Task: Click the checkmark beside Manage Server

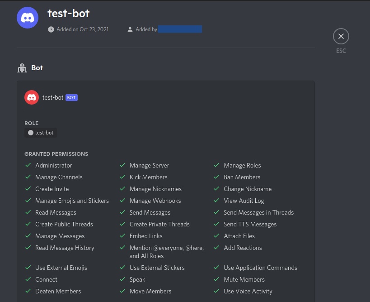Action: click(122, 165)
